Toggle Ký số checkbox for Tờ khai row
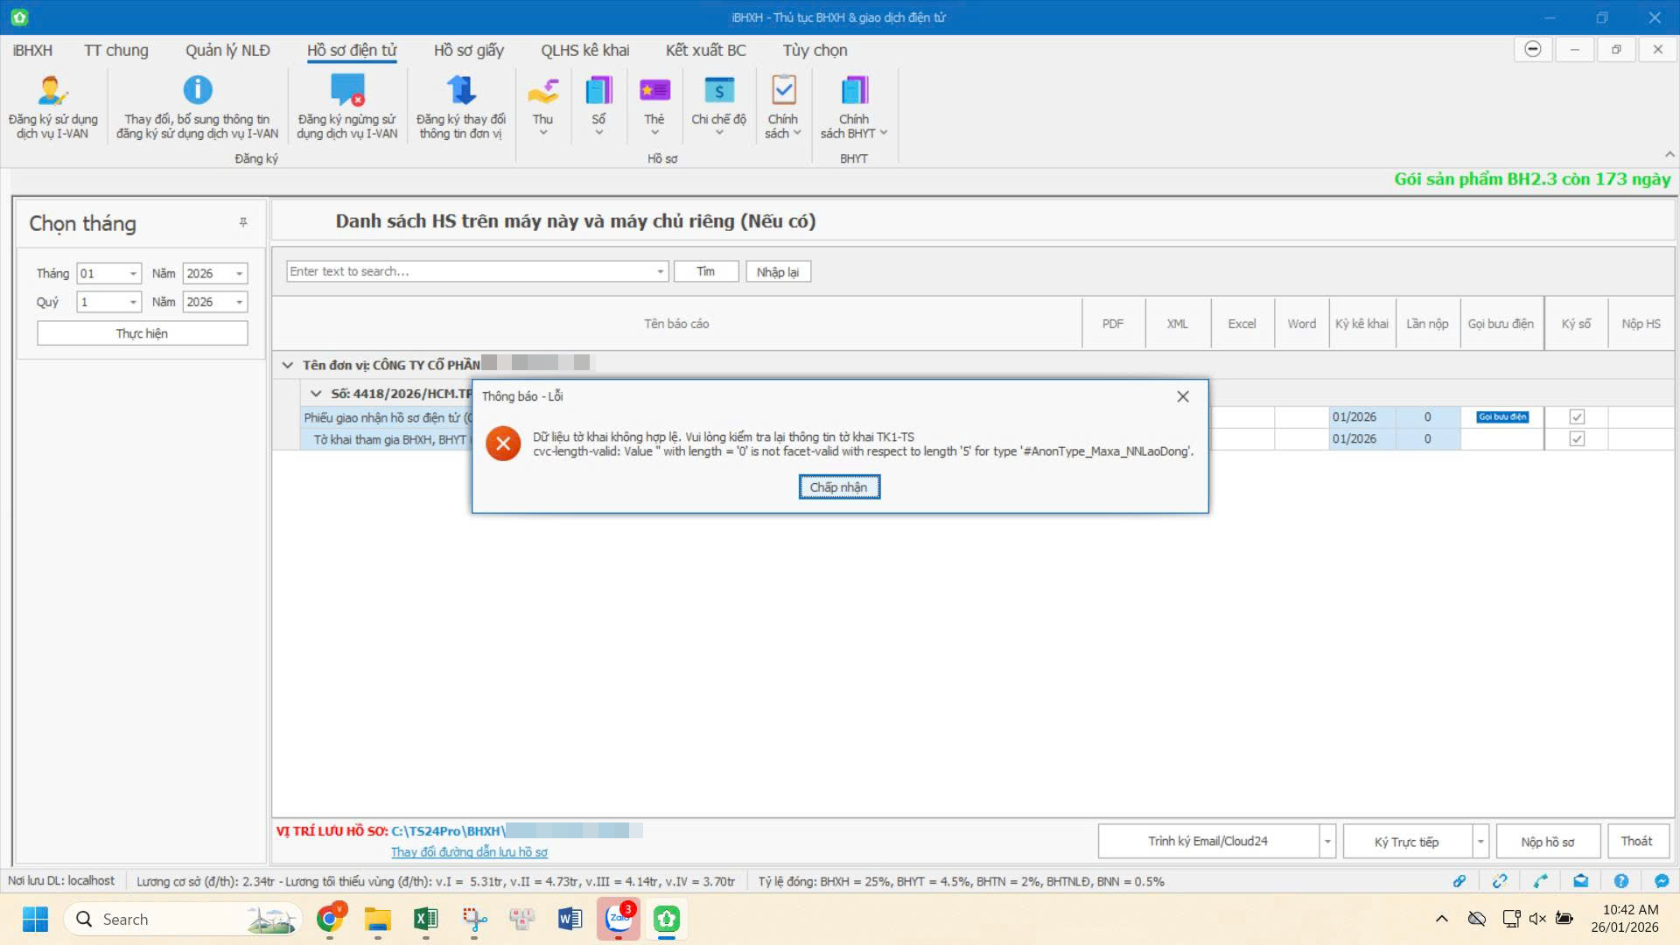Screen dimensions: 1680x945 tap(1577, 439)
